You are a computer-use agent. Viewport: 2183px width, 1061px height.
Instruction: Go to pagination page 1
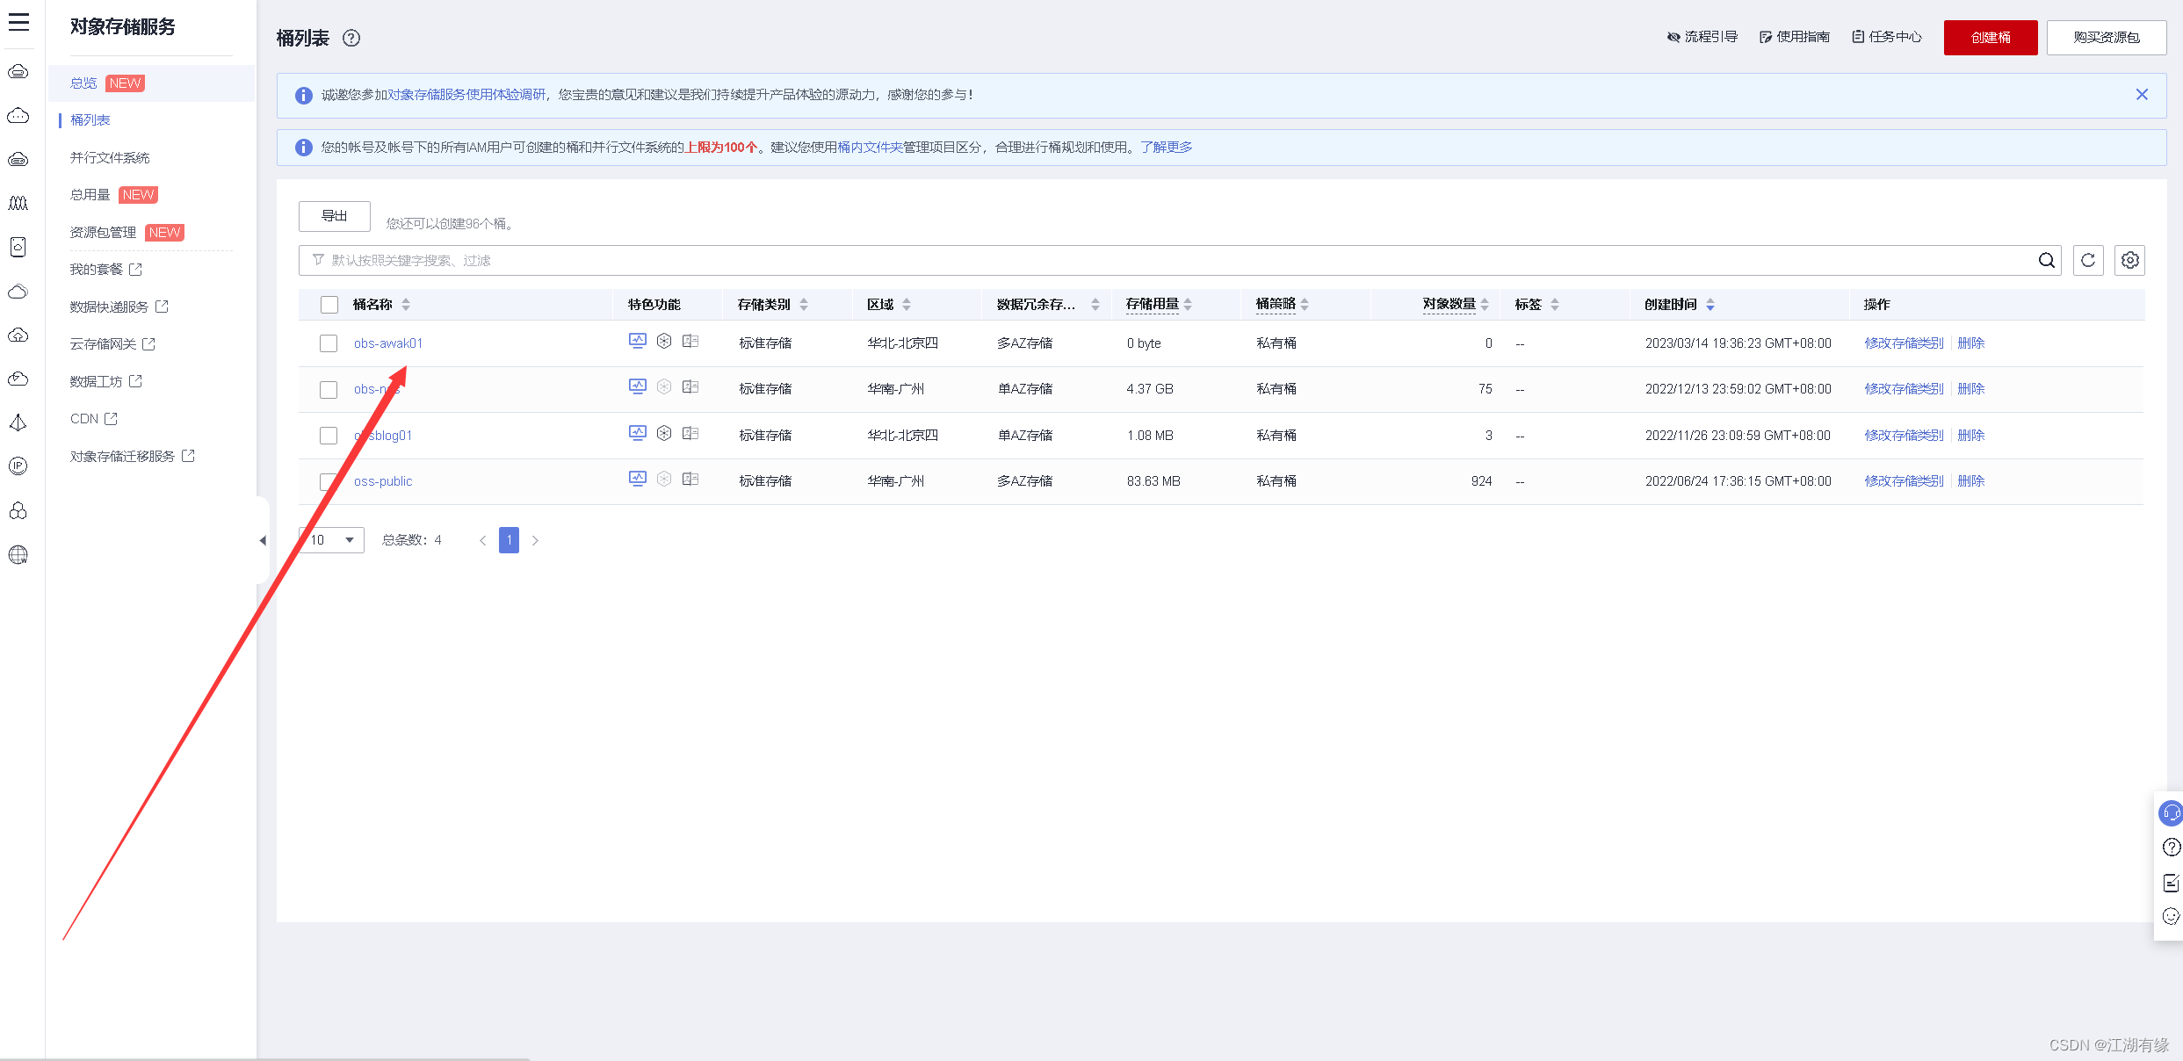pyautogui.click(x=509, y=540)
